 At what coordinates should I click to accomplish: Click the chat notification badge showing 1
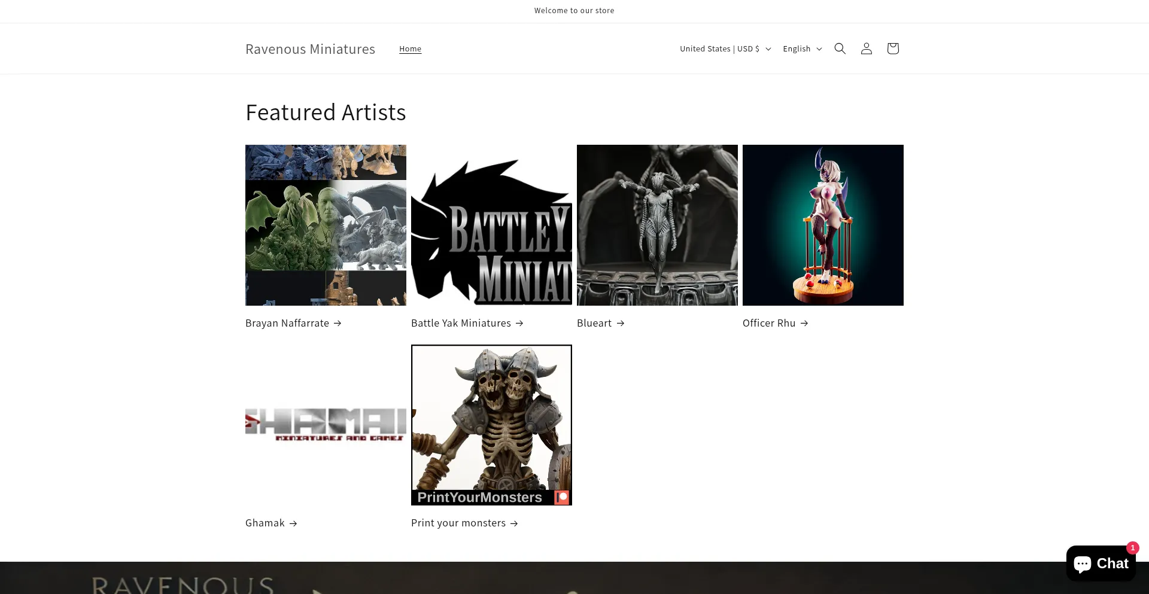1132,547
